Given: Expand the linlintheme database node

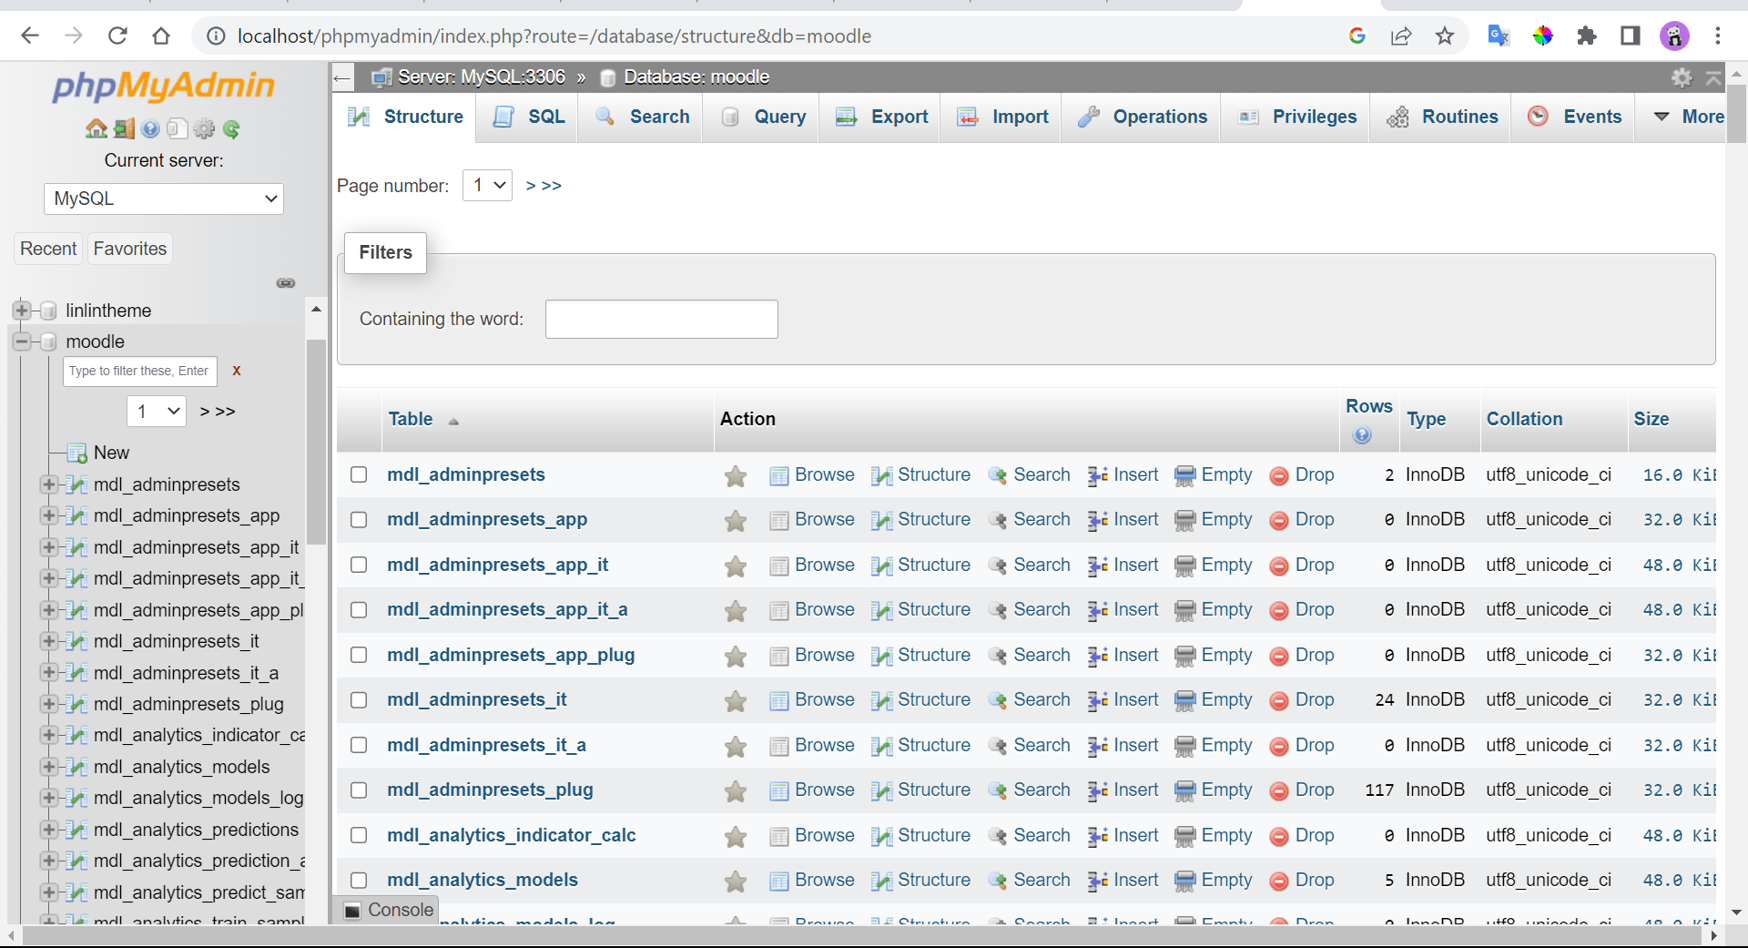Looking at the screenshot, I should pos(22,311).
